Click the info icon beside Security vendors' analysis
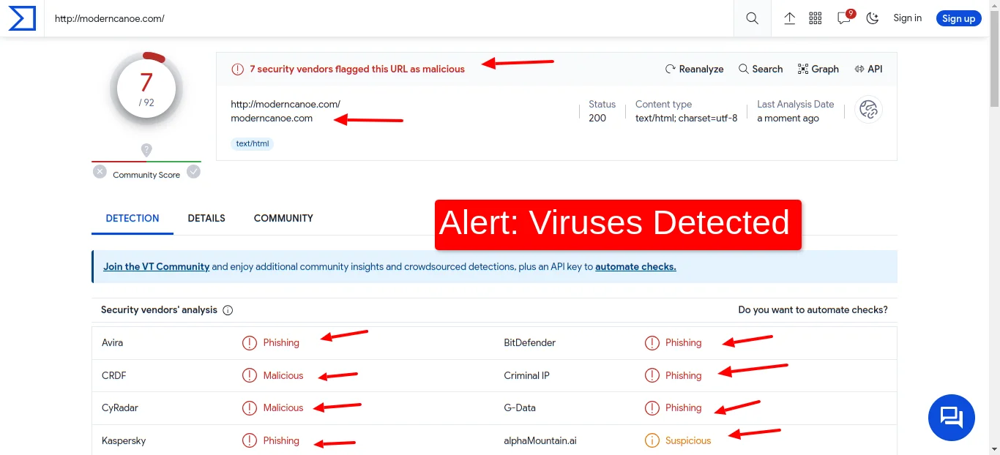 (x=228, y=309)
